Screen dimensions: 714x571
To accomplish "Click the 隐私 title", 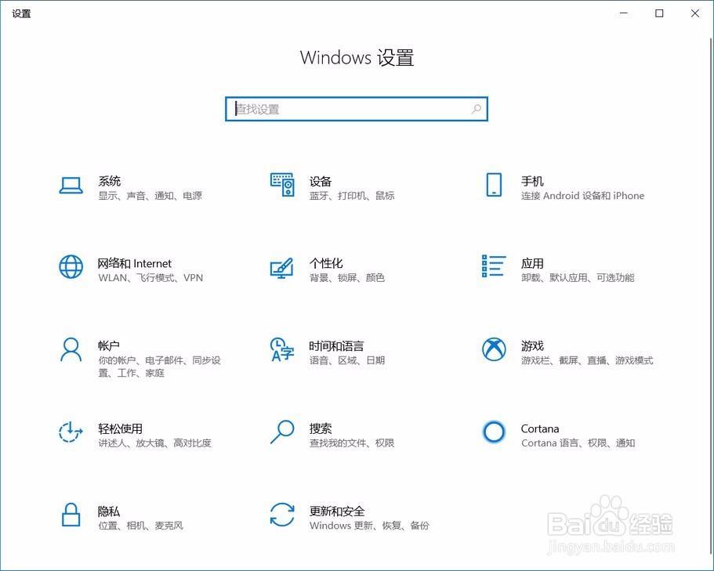I will (x=109, y=511).
